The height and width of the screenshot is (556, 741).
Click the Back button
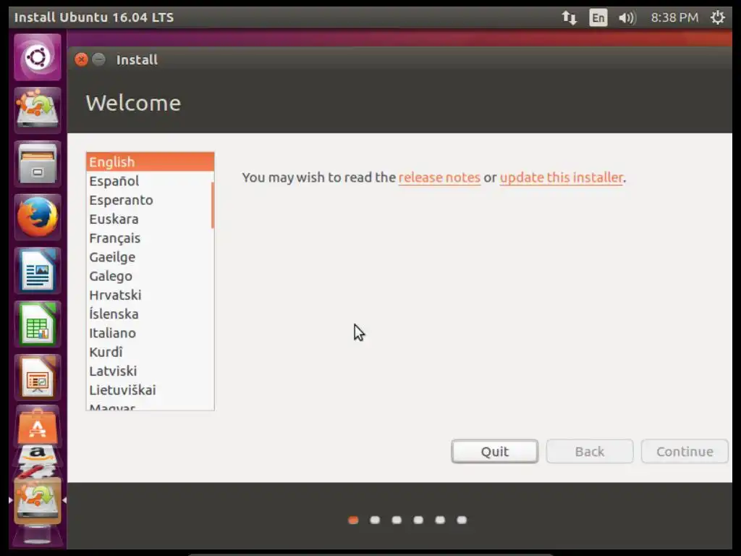click(590, 452)
